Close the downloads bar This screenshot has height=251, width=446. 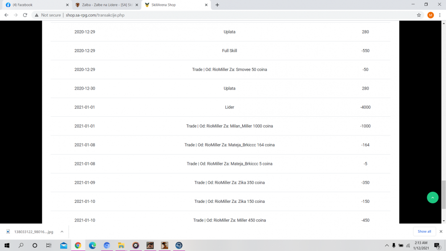pyautogui.click(x=441, y=231)
